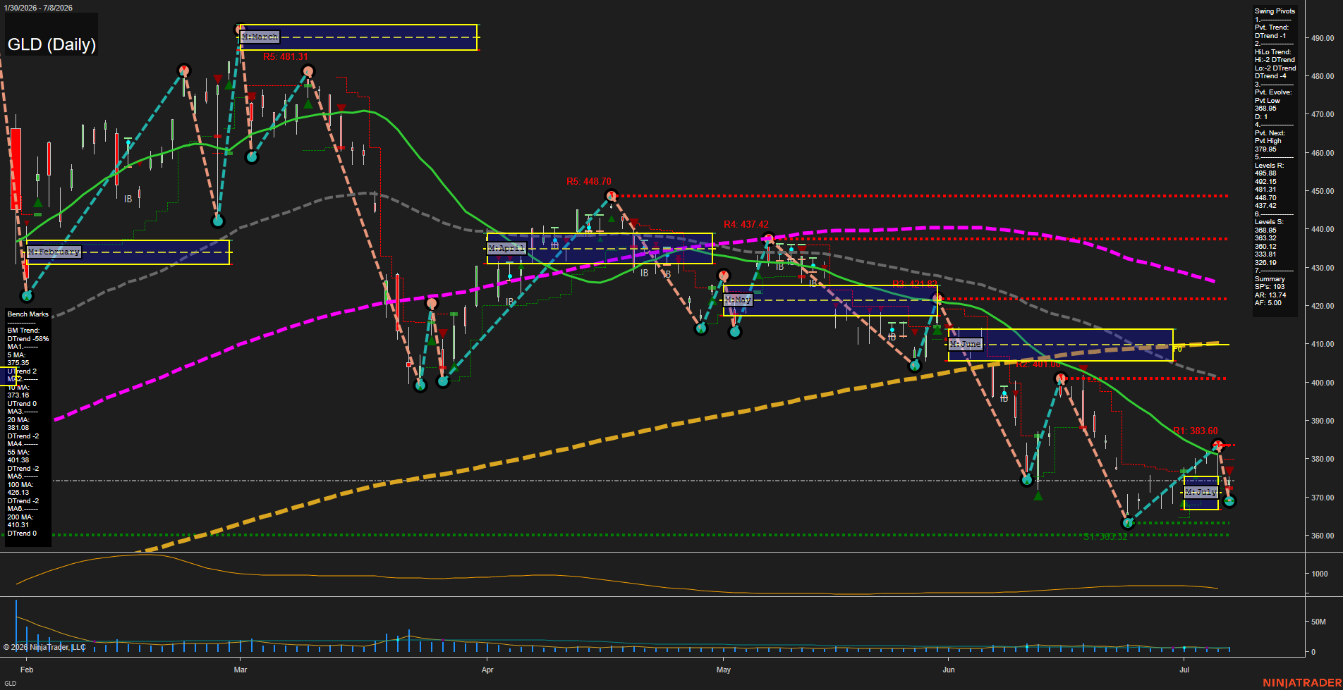Click the Swing Pivots panel heading
This screenshot has width=1343, height=690.
click(x=1275, y=11)
